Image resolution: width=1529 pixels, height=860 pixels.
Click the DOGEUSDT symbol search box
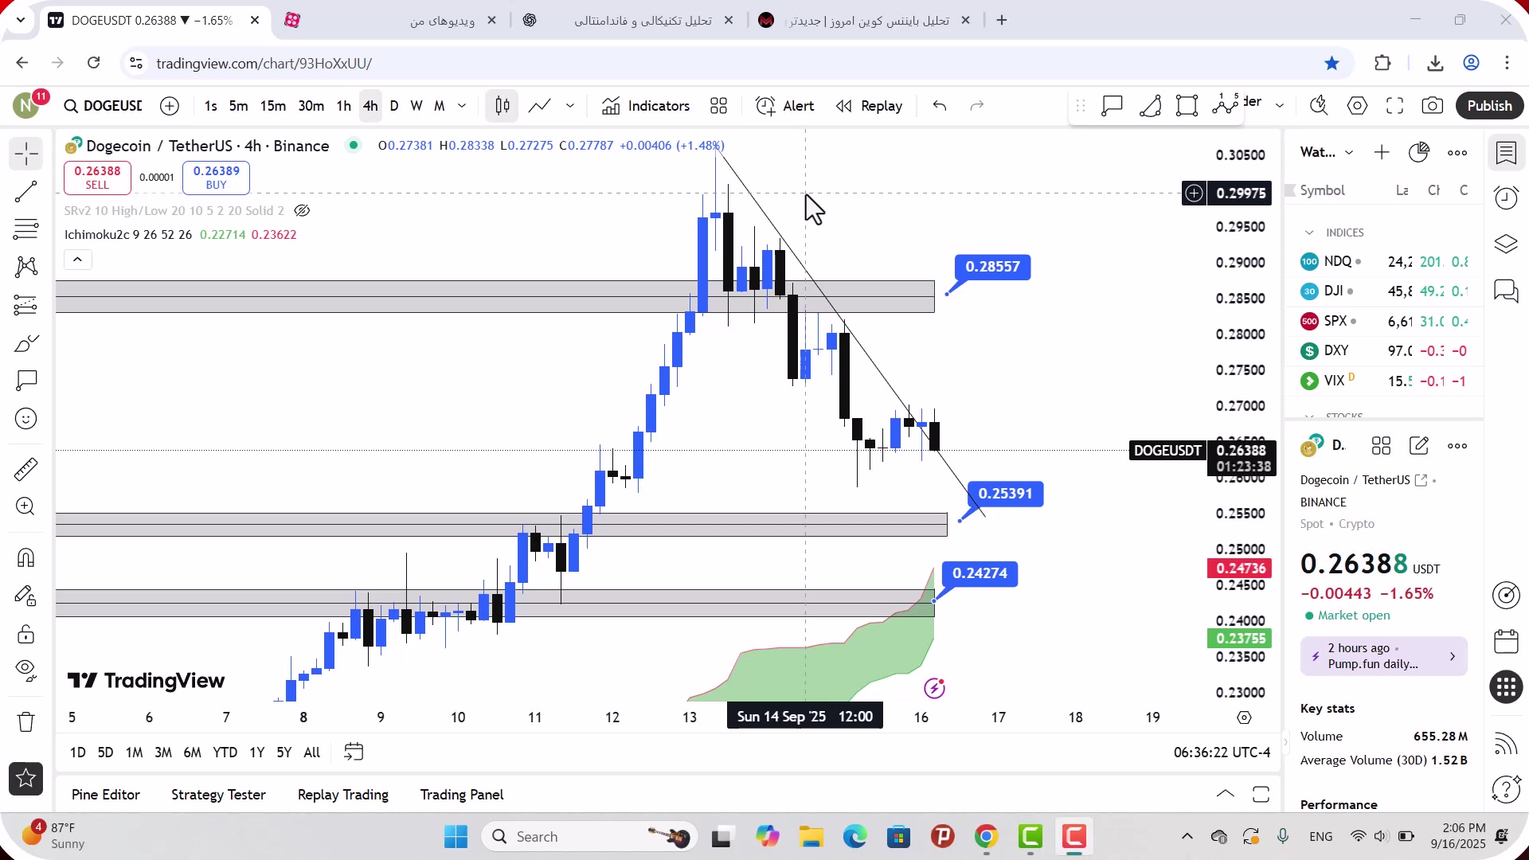tap(103, 106)
